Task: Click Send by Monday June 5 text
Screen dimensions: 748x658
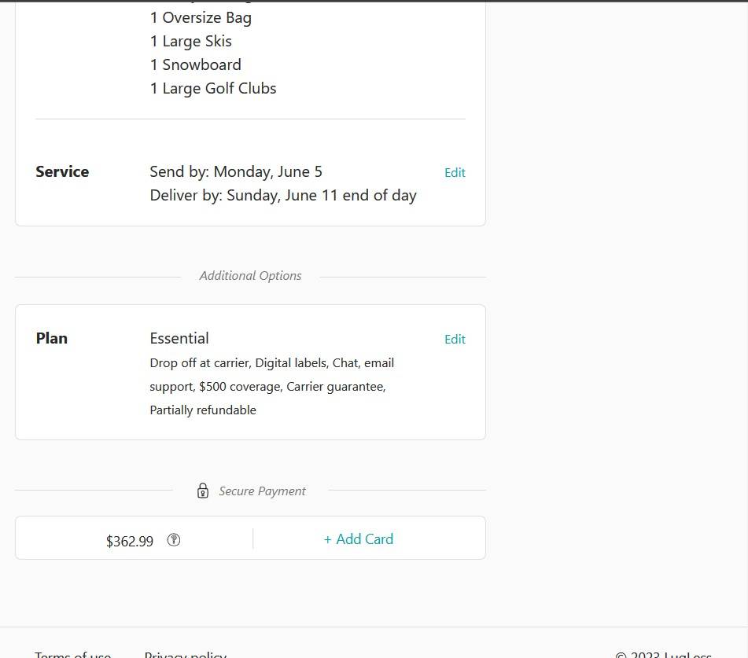Action: tap(236, 171)
